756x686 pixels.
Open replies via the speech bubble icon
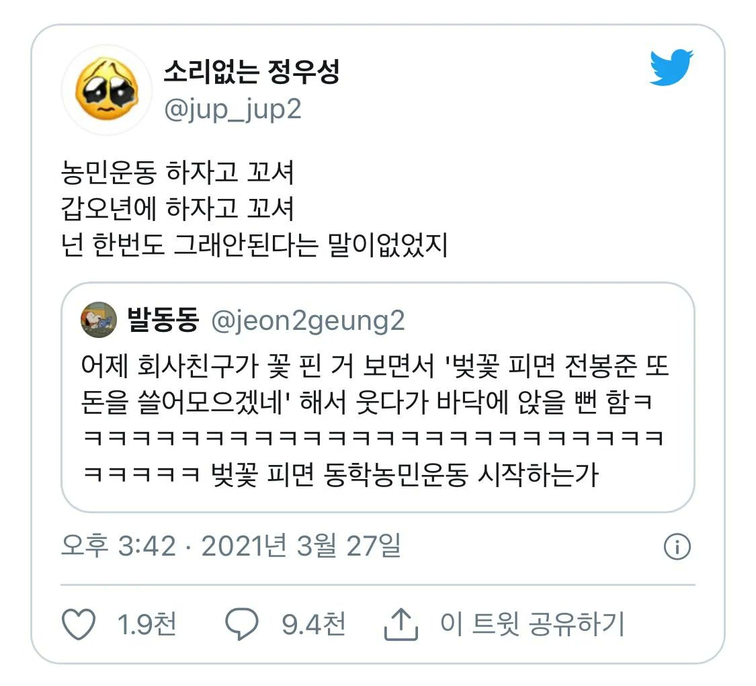[242, 624]
